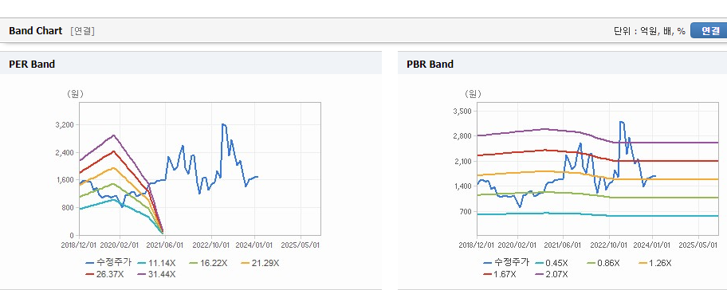Image resolution: width=727 pixels, height=290 pixels.
Task: Click 2020/02/01 date on PBR Band x-axis
Action: pos(517,245)
